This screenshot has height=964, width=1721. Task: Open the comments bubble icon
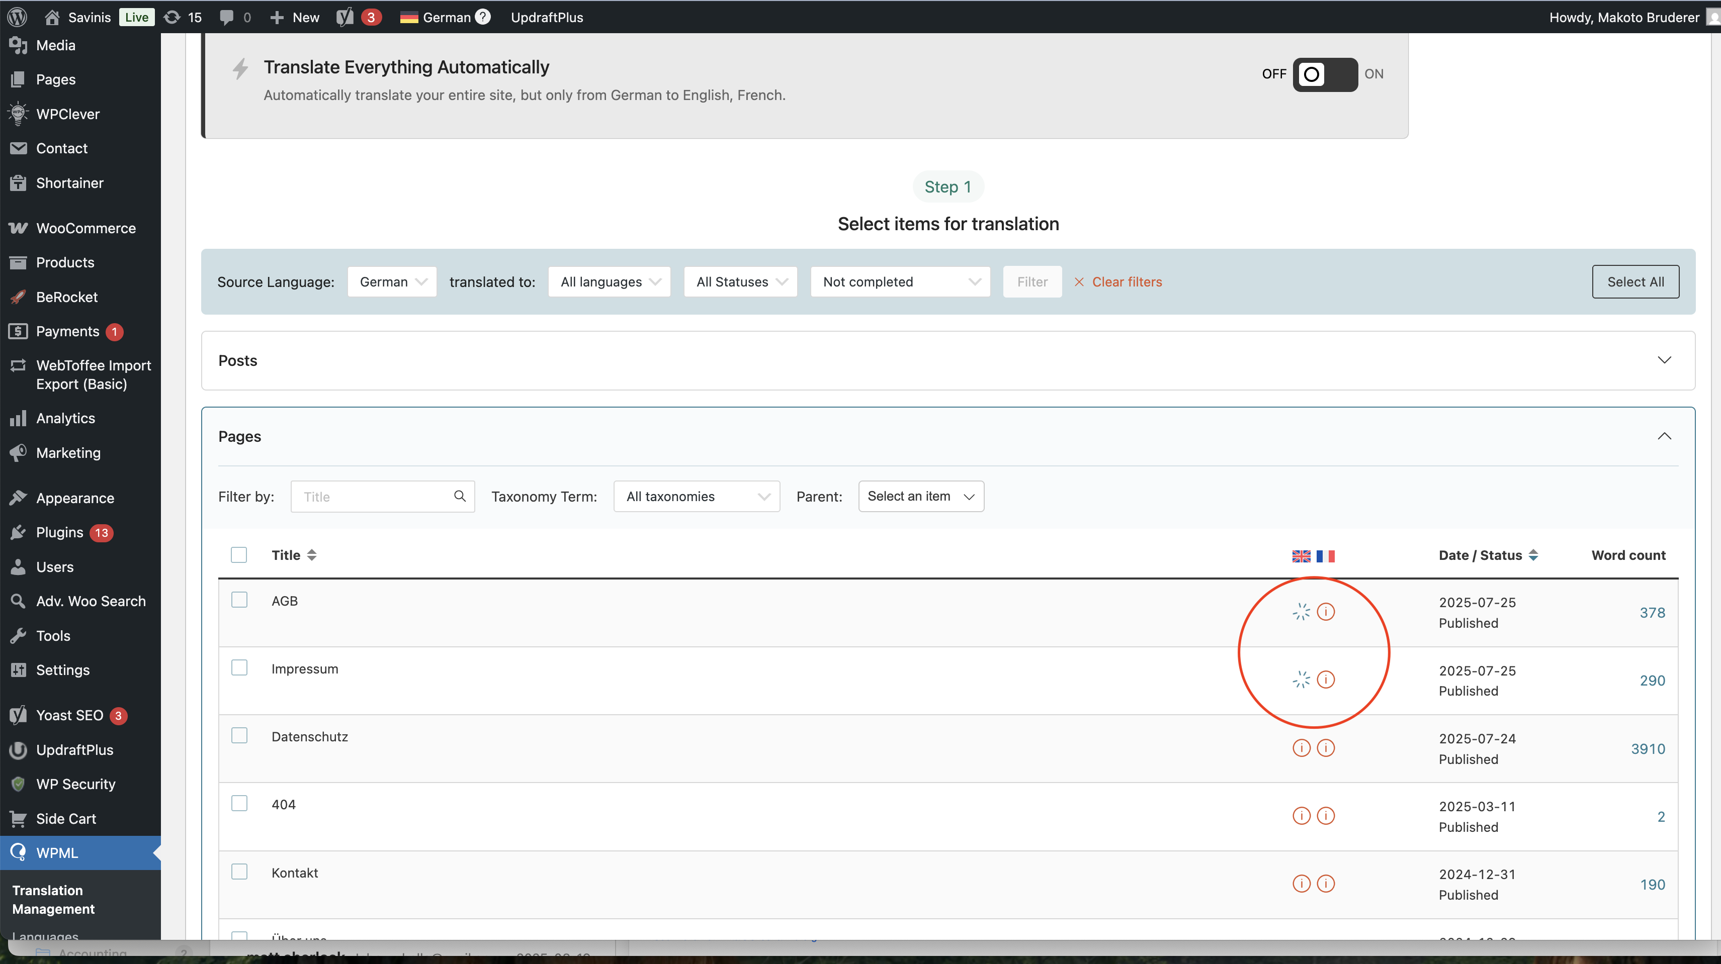[x=227, y=18]
